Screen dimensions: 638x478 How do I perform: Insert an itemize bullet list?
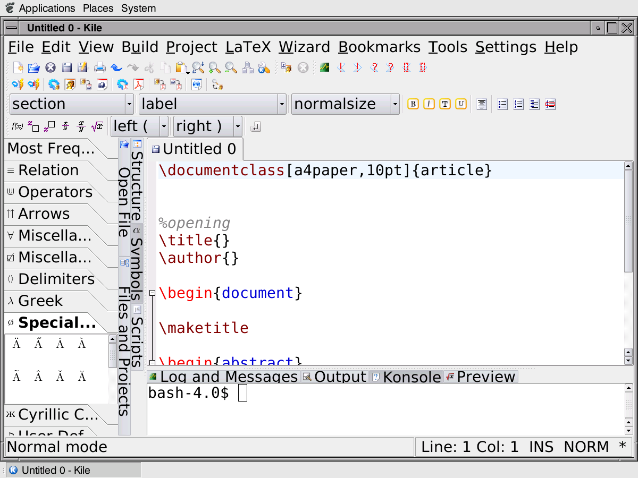point(502,104)
